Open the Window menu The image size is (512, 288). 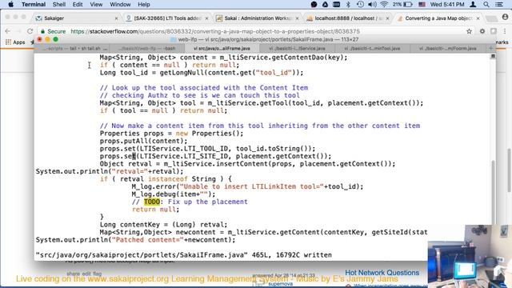pyautogui.click(x=120, y=4)
